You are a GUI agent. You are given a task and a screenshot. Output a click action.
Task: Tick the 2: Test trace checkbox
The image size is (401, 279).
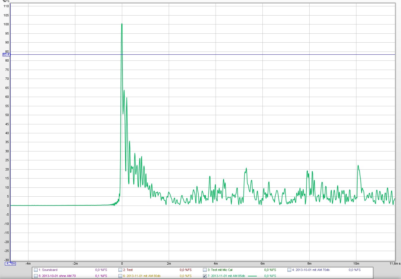[120, 270]
